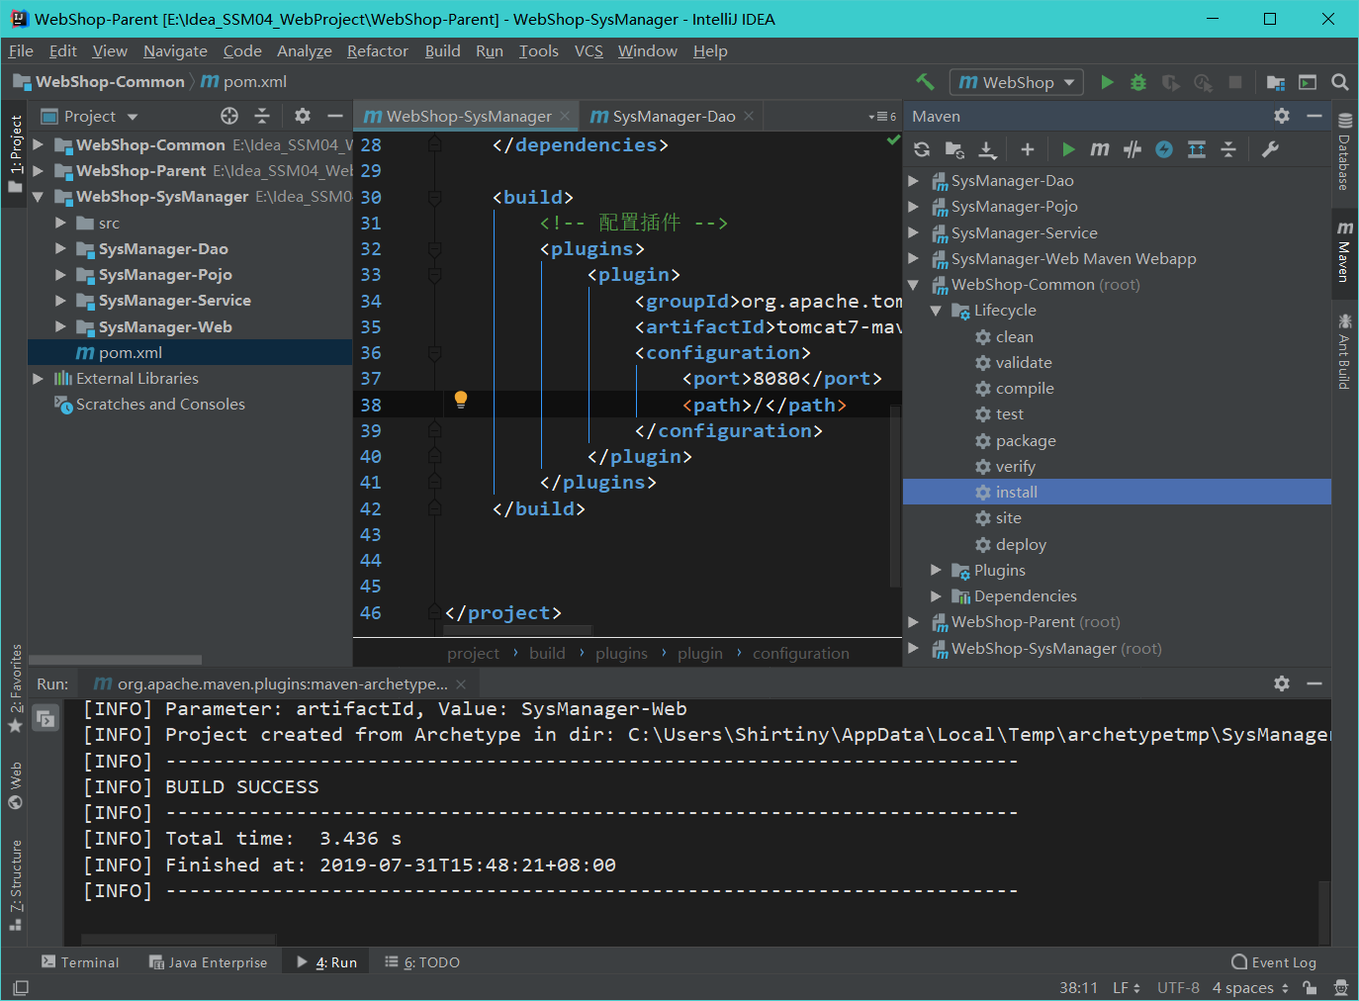Reimport all Maven projects with refresh icon
The image size is (1359, 1001).
[922, 149]
